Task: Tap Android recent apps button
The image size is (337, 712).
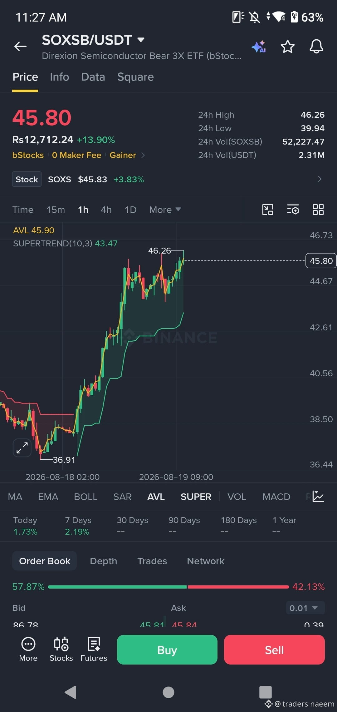Action: click(266, 692)
